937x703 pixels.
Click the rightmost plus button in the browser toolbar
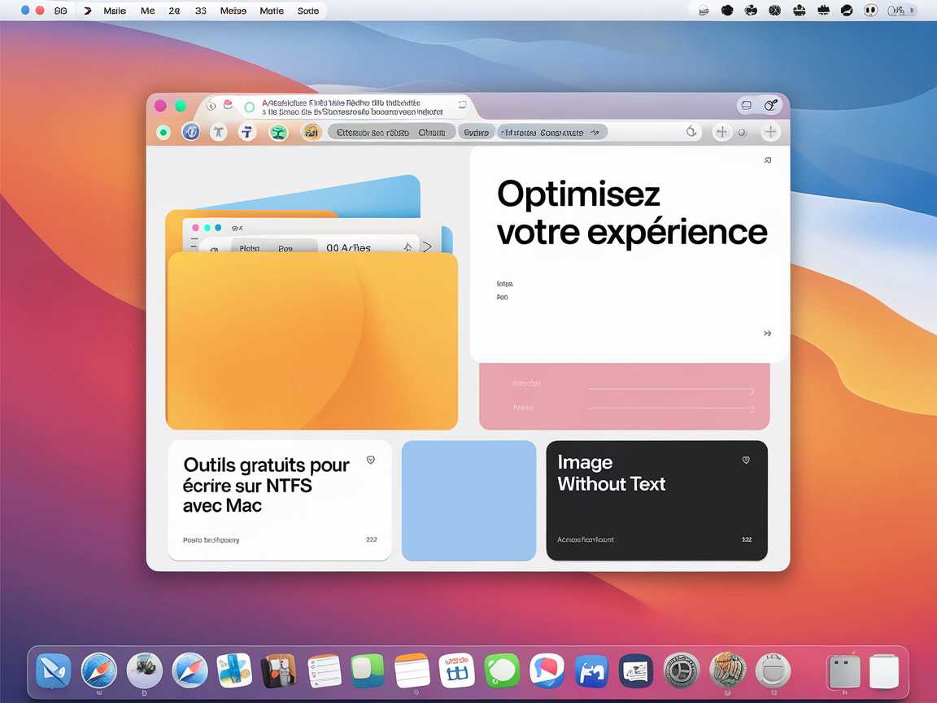tap(770, 132)
